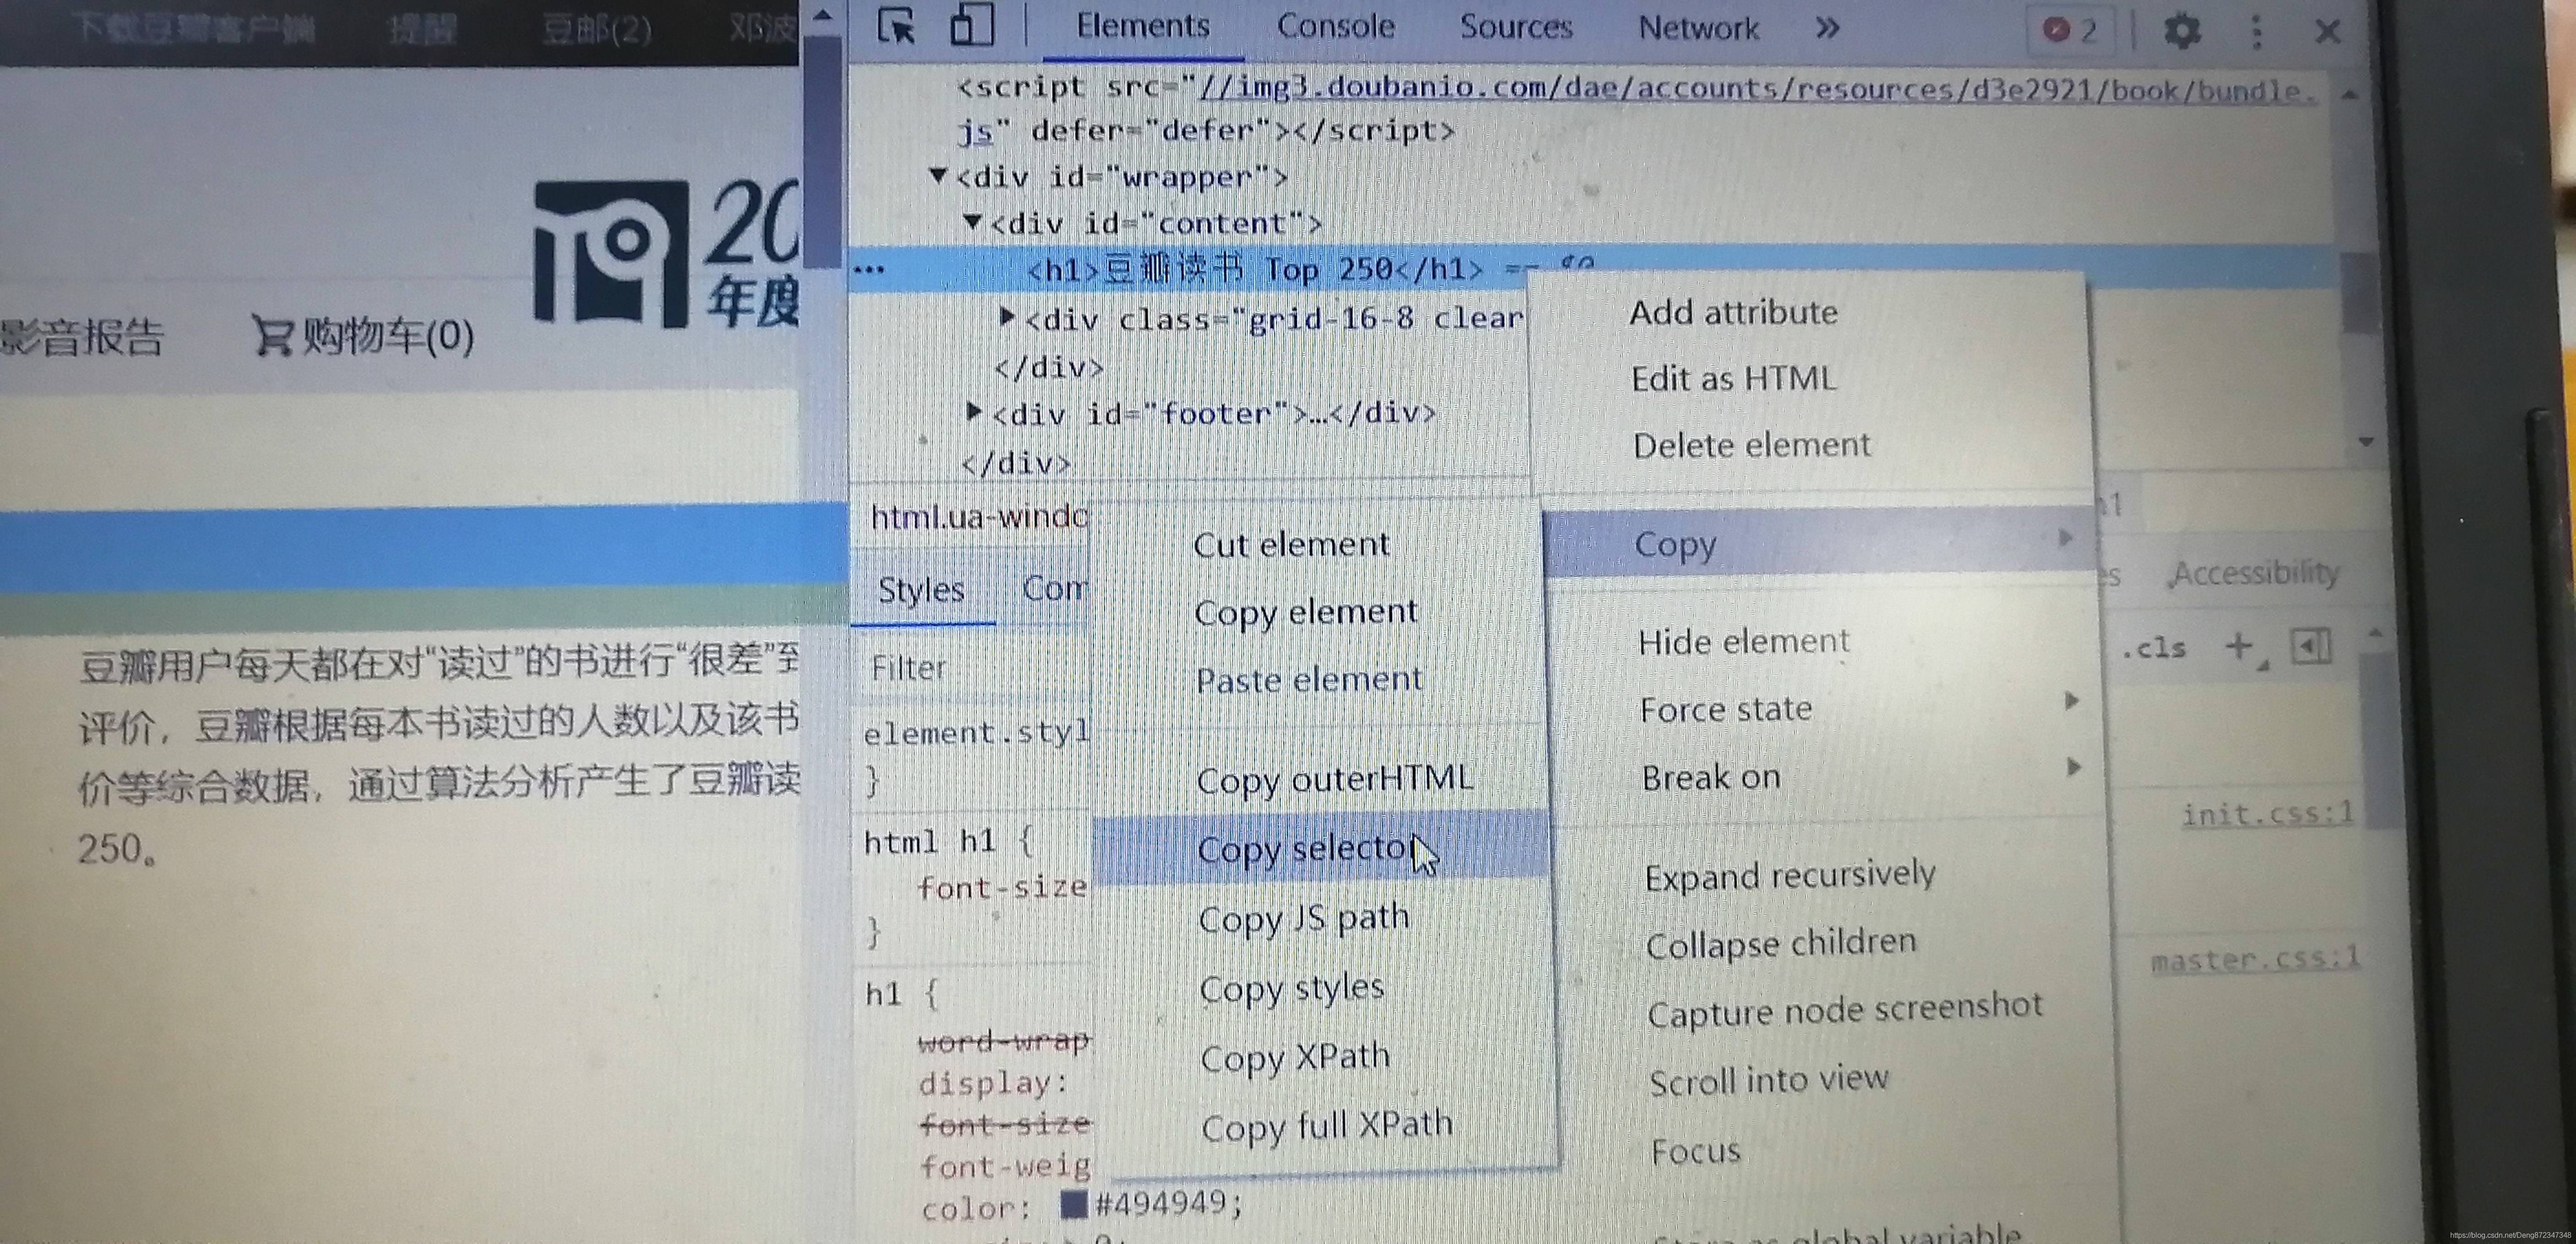The height and width of the screenshot is (1244, 2576).
Task: Click the 购物车(0) link
Action: point(388,336)
